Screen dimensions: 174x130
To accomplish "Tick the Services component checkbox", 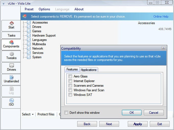I will (x=29, y=53).
